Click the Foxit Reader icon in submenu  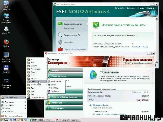(x=49, y=82)
